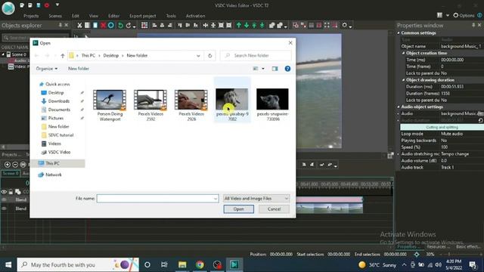The height and width of the screenshot is (272, 484).
Task: Click the video clip strip on timeline
Action: tap(330, 209)
